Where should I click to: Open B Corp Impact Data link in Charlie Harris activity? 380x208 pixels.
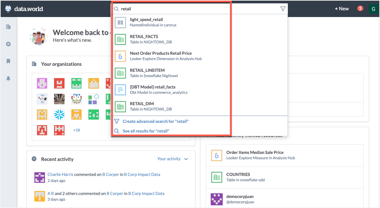[142, 174]
